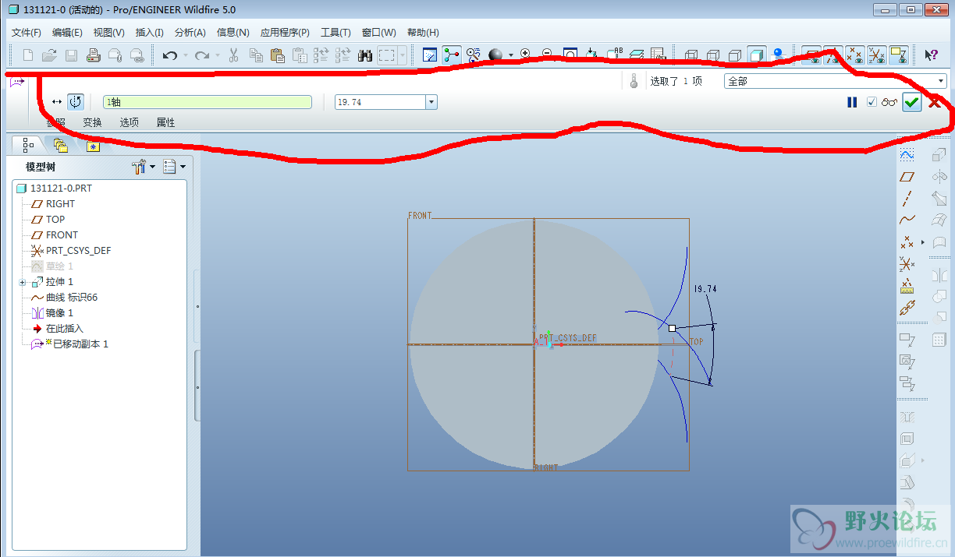Pause the move feature tool

point(852,102)
